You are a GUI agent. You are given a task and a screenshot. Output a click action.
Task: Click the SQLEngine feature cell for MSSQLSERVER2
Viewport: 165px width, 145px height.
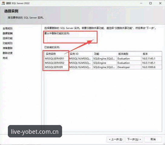coord(105,63)
